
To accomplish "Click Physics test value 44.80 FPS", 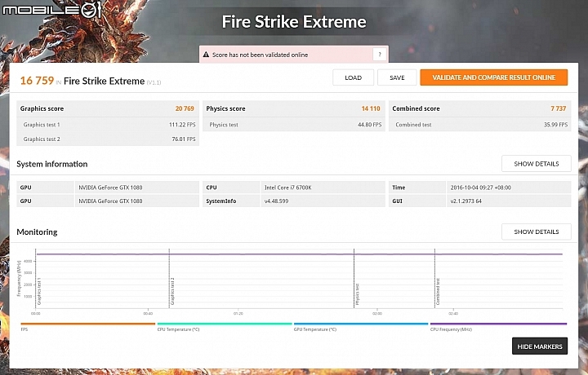I will 369,125.
